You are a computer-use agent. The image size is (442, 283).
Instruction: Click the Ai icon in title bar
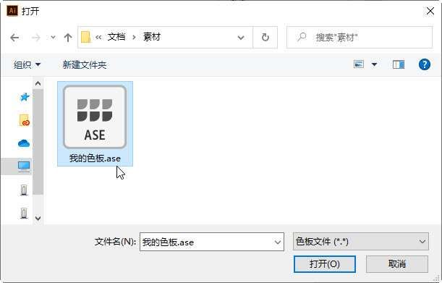[x=12, y=11]
